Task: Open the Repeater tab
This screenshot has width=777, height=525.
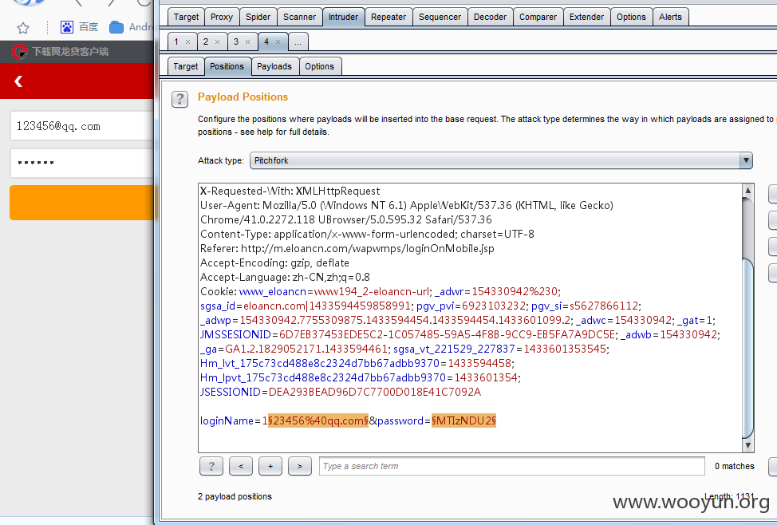Action: coord(388,17)
